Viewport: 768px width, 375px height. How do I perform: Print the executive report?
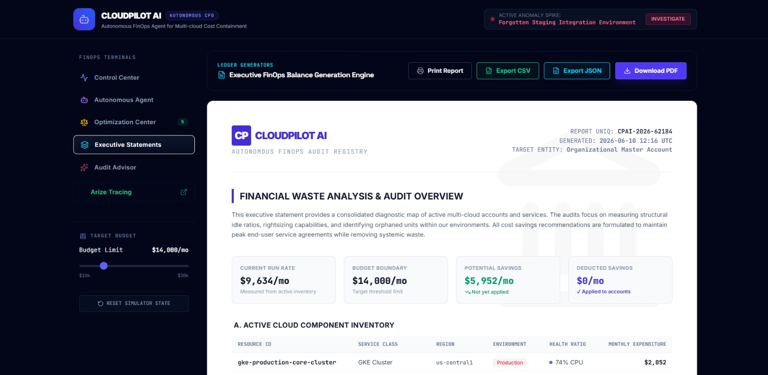(x=440, y=71)
